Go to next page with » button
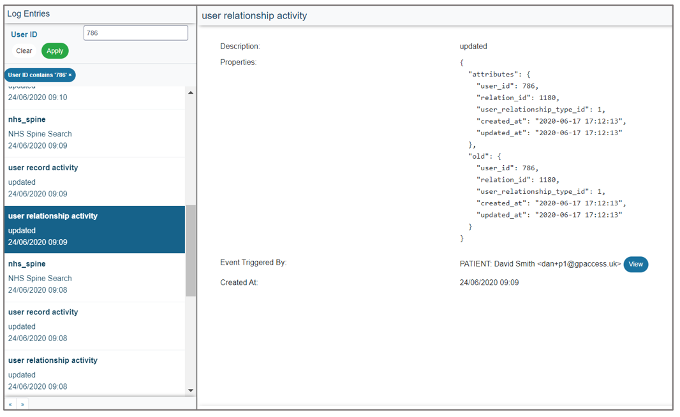680x417 pixels. (x=22, y=404)
